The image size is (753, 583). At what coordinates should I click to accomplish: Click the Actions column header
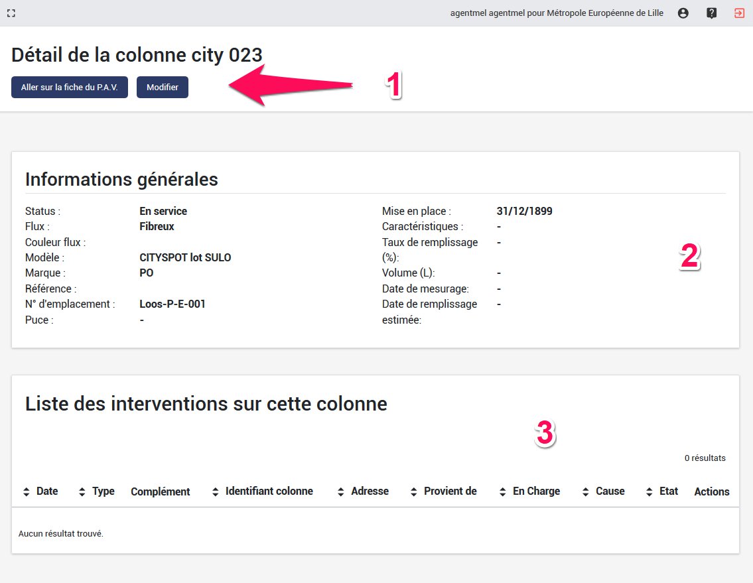[711, 491]
